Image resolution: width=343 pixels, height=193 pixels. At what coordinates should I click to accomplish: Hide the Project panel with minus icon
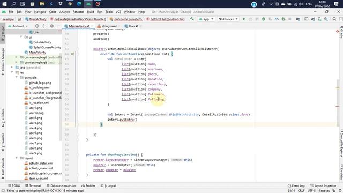point(58,26)
